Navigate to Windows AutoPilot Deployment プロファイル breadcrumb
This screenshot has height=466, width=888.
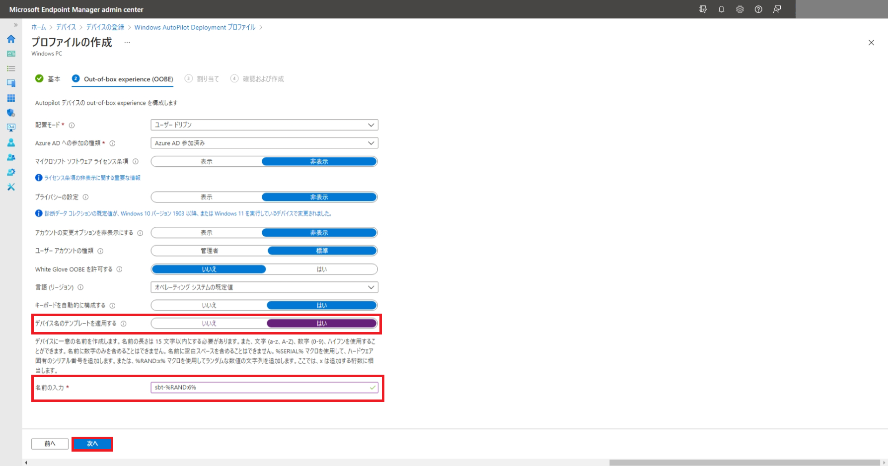tap(195, 27)
